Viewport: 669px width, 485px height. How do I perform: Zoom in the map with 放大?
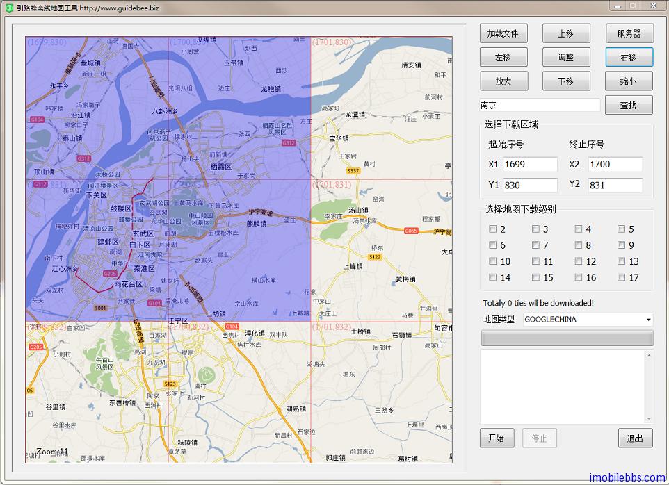click(503, 81)
